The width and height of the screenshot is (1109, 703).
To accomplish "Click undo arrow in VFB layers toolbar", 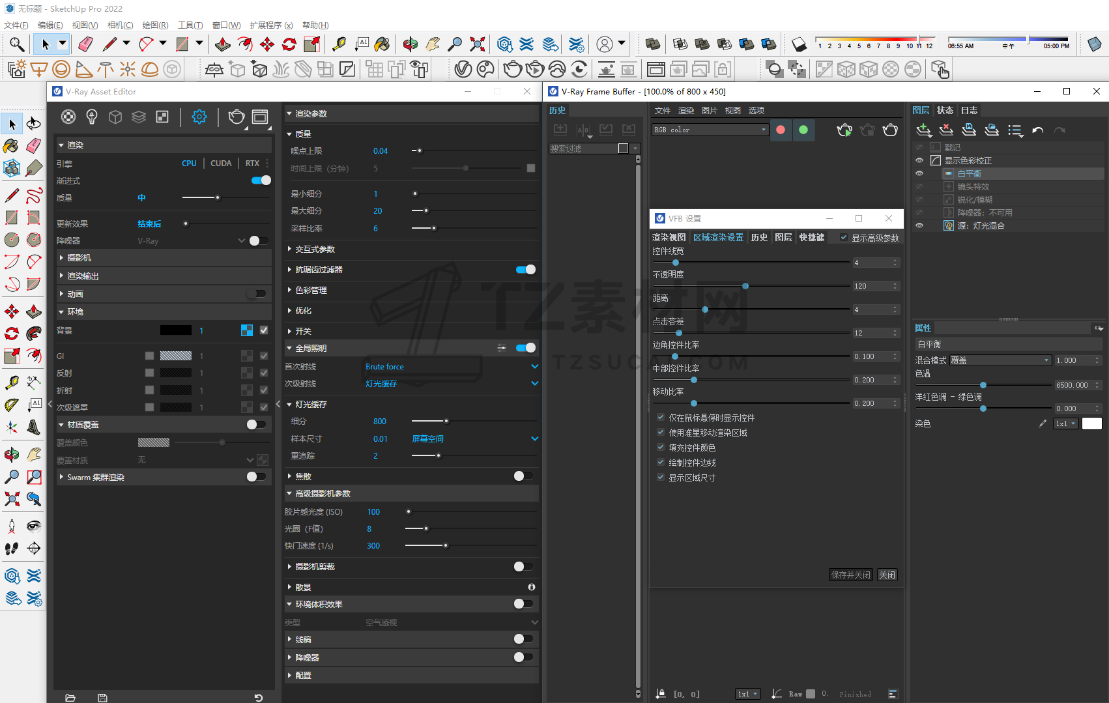I will [1038, 130].
